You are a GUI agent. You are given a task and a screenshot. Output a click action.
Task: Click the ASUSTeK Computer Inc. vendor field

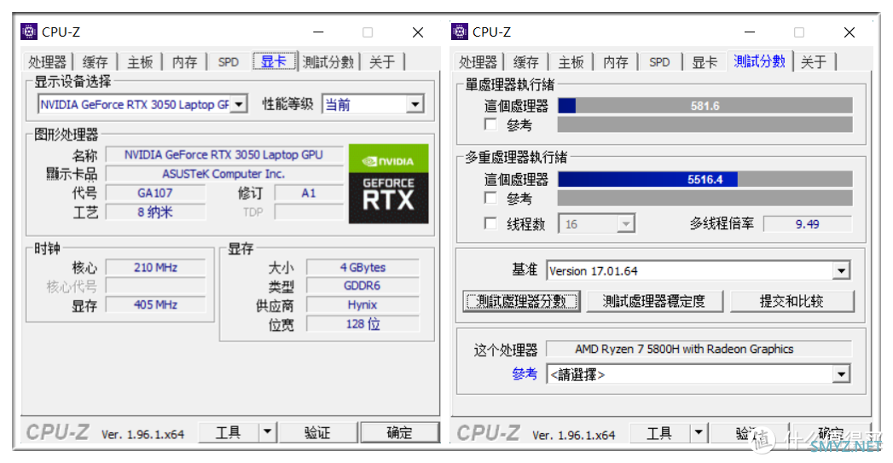223,174
